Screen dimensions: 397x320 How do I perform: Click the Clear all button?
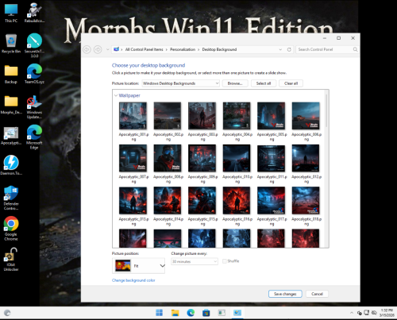pos(291,83)
